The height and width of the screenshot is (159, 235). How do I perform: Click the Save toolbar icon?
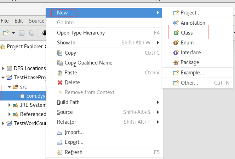tap(22, 33)
